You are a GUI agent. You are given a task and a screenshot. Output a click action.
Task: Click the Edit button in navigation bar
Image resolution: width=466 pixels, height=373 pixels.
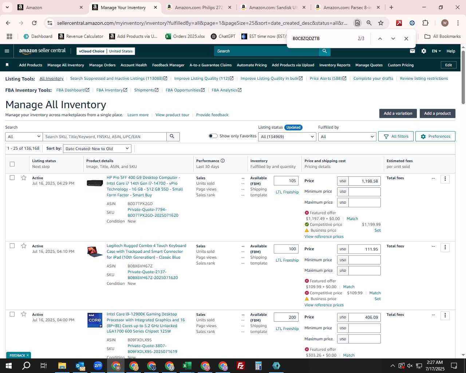coord(449,65)
